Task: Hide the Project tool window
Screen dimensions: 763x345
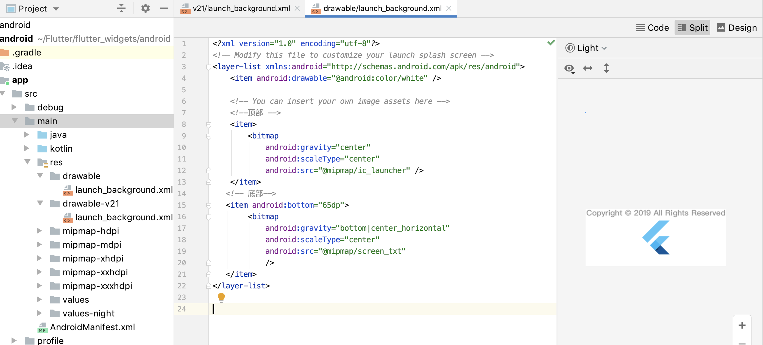Action: [164, 9]
